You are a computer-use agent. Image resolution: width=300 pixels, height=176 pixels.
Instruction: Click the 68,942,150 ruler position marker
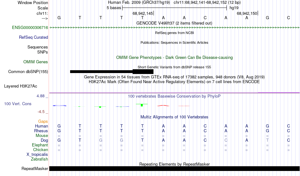pyautogui.click(x=247, y=14)
